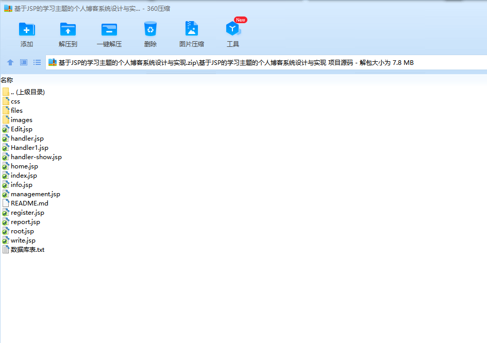Select the management.jsp file name

coord(36,194)
